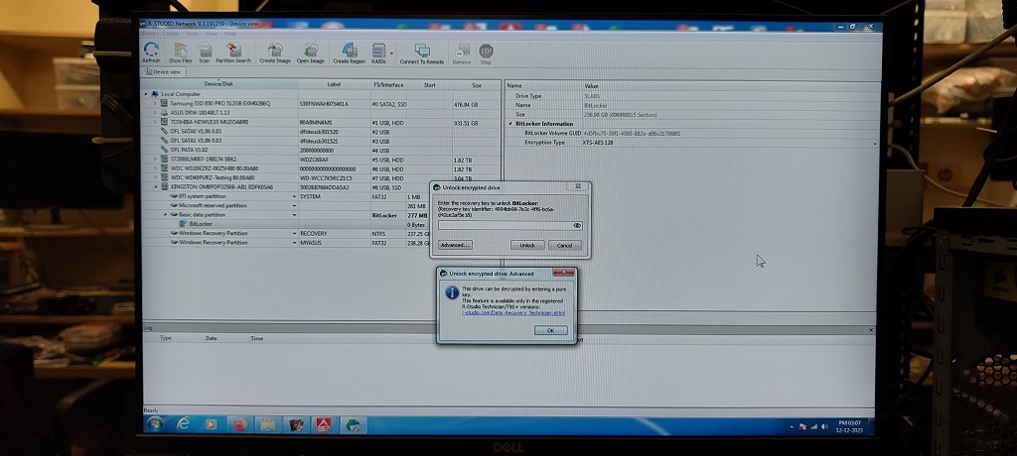Viewport: 1017px width, 456px height.
Task: Collapse the KINGSTON OM8PDP3256B drive node
Action: 155,187
